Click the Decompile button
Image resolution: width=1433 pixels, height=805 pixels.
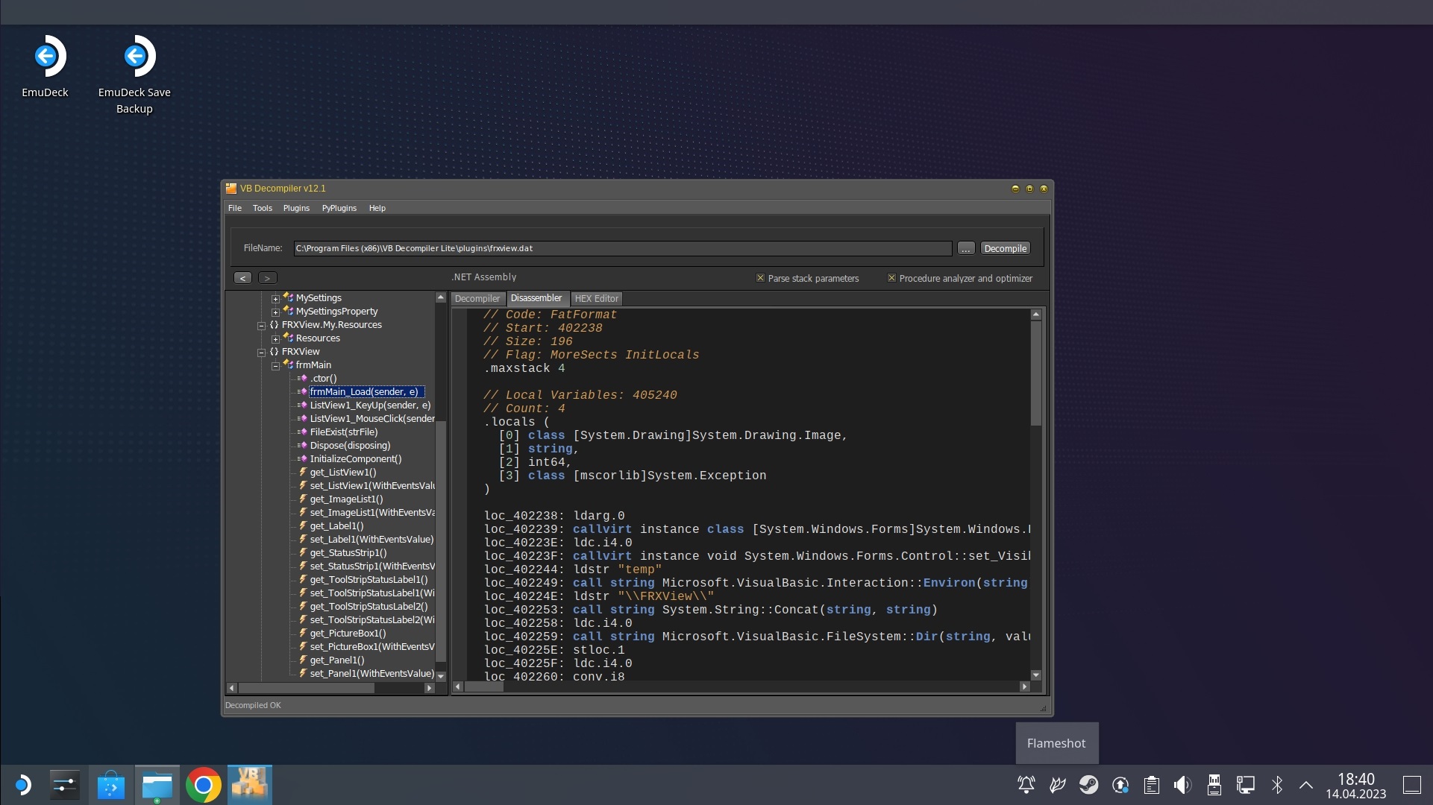[x=1006, y=248]
